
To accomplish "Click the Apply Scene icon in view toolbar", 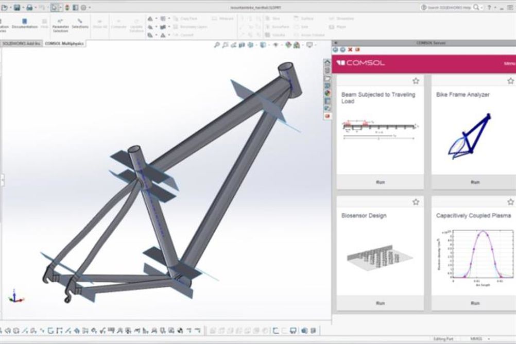I will click(x=296, y=45).
